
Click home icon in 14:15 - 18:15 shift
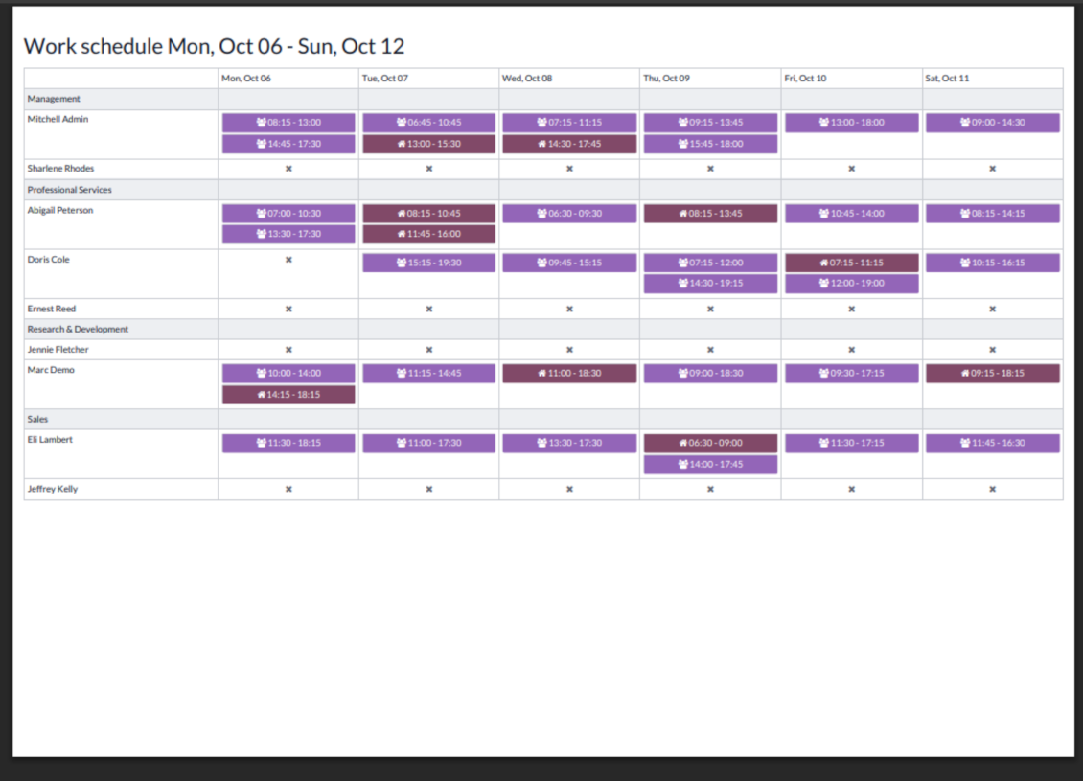click(x=261, y=395)
